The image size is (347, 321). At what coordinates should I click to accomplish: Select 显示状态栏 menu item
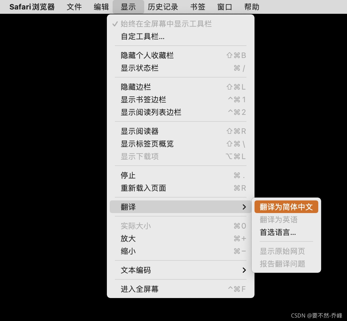(x=181, y=68)
